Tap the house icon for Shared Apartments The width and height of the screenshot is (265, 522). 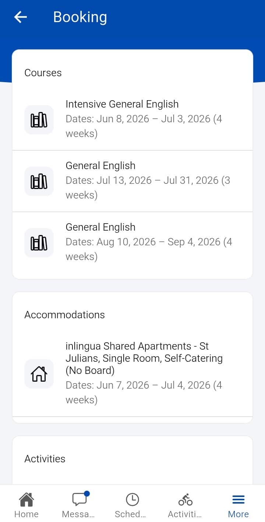[x=39, y=374]
